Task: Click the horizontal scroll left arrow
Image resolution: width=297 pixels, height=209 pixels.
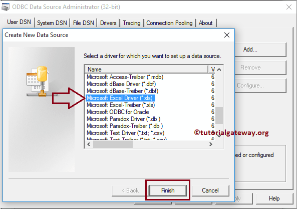Action: [x=89, y=144]
